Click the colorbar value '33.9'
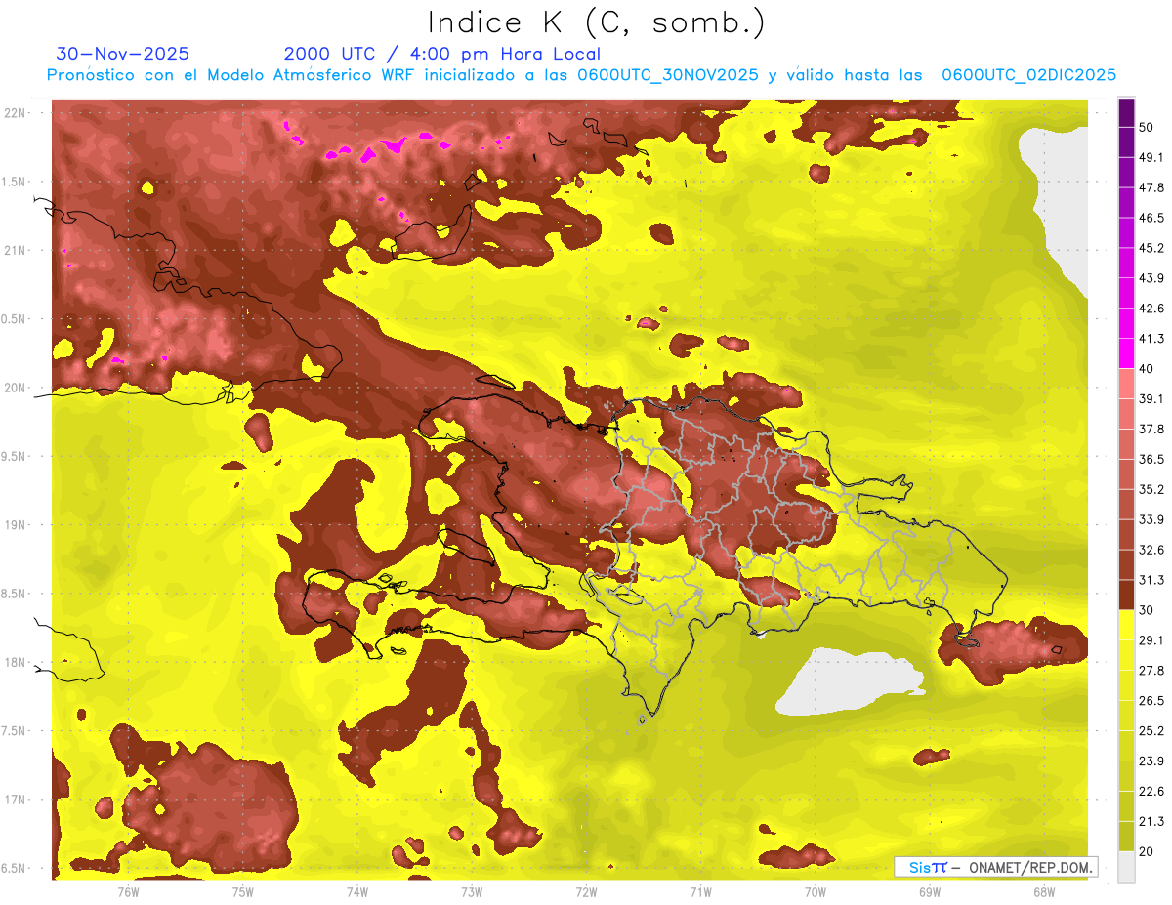The height and width of the screenshot is (905, 1172). (x=1151, y=519)
